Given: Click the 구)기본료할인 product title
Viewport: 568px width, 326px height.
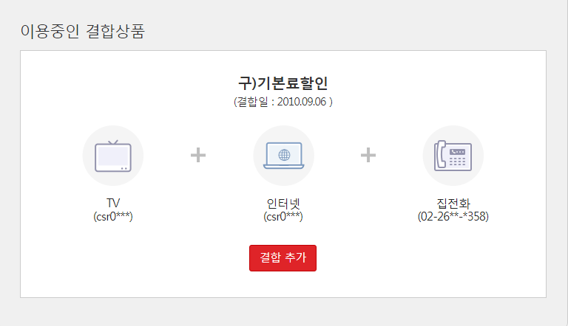Looking at the screenshot, I should 283,82.
